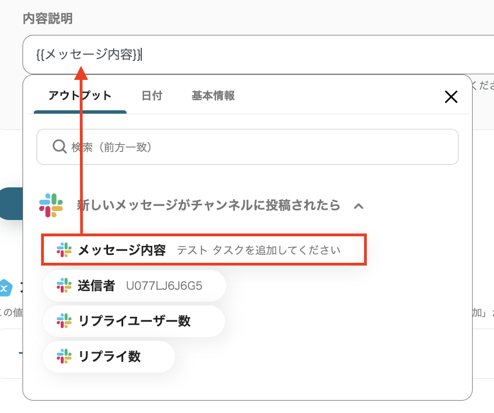Viewport: 494px width, 413px height.
Task: Select the 基本情報 tab
Action: [213, 96]
